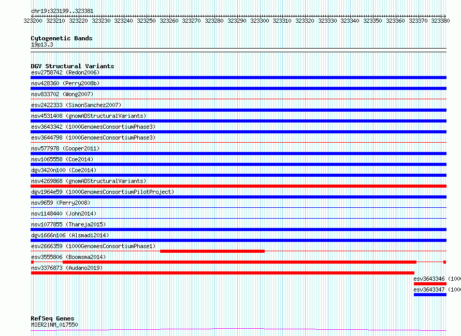Click the esv2758742 (Redon2006) variant label
461x336 pixels.
(x=65, y=72)
